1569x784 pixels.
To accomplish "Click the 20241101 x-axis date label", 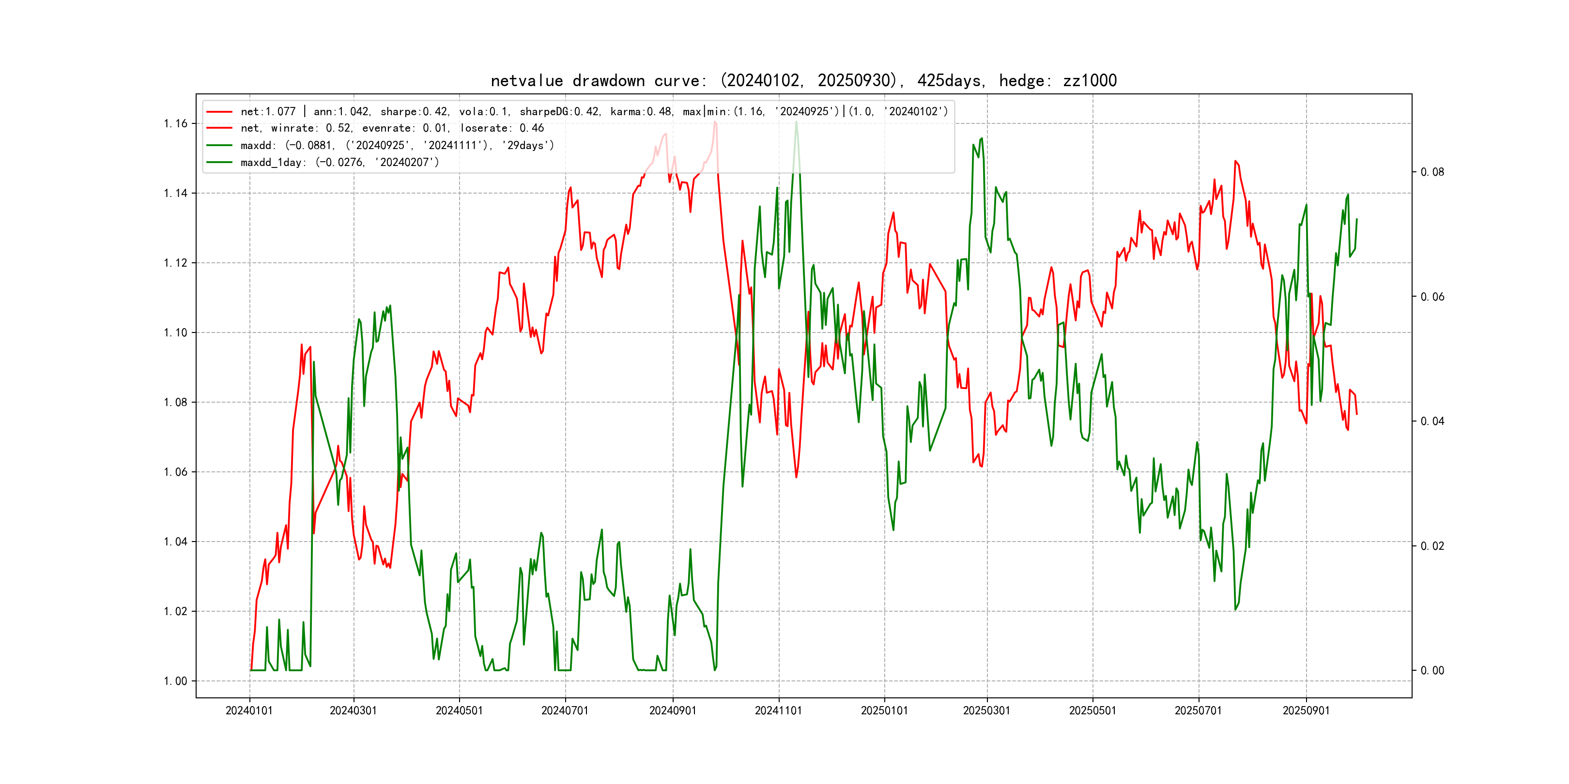I will point(778,710).
